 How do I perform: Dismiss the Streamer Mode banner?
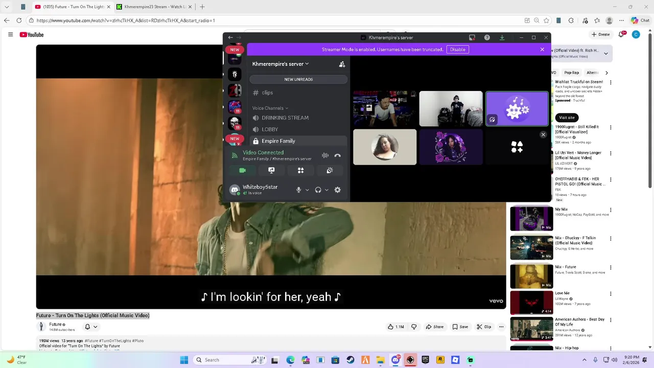tap(542, 50)
